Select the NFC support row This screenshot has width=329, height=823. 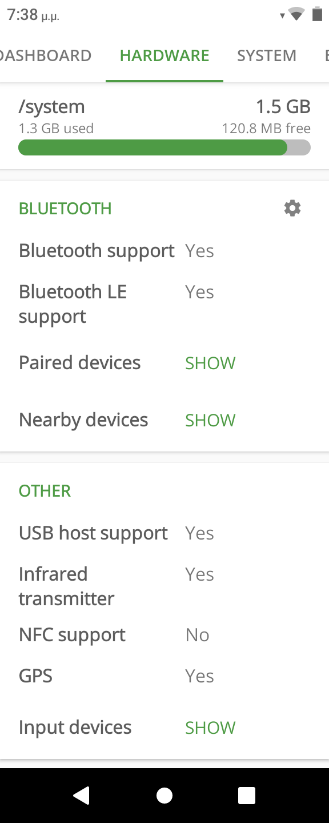point(164,635)
